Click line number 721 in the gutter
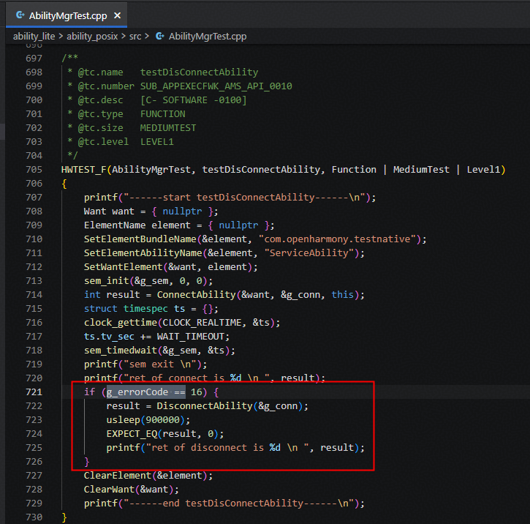Screen dimensions: 530x524 [34, 392]
